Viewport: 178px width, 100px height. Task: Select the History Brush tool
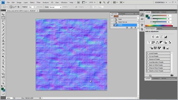[3, 44]
